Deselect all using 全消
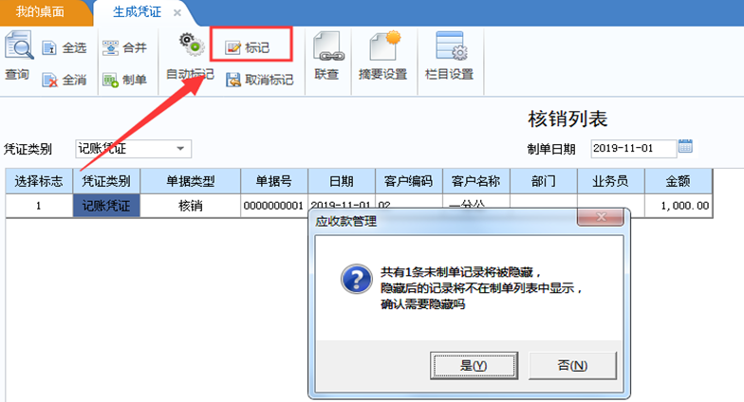This screenshot has width=744, height=402. pos(65,80)
